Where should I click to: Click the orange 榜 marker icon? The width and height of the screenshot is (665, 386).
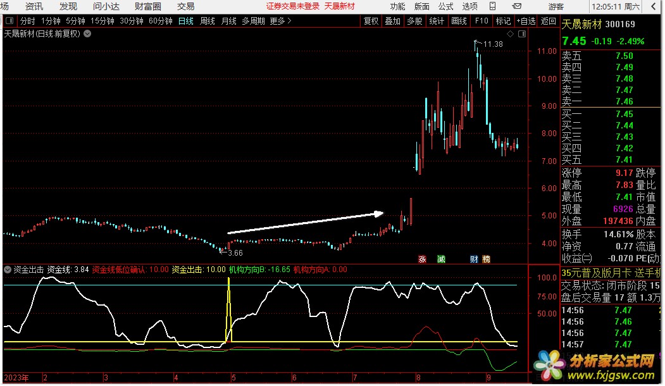[486, 259]
